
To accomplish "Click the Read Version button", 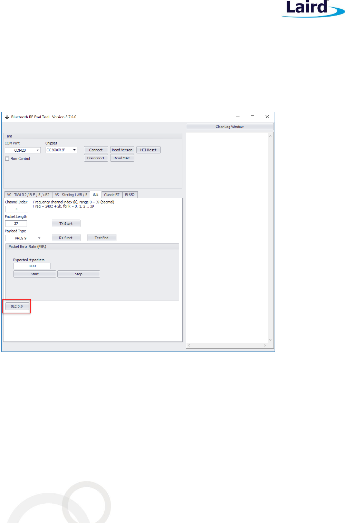I will [x=122, y=150].
